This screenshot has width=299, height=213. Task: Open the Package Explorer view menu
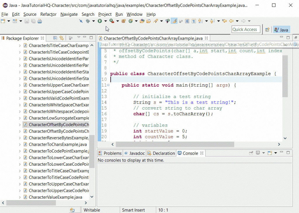79,38
